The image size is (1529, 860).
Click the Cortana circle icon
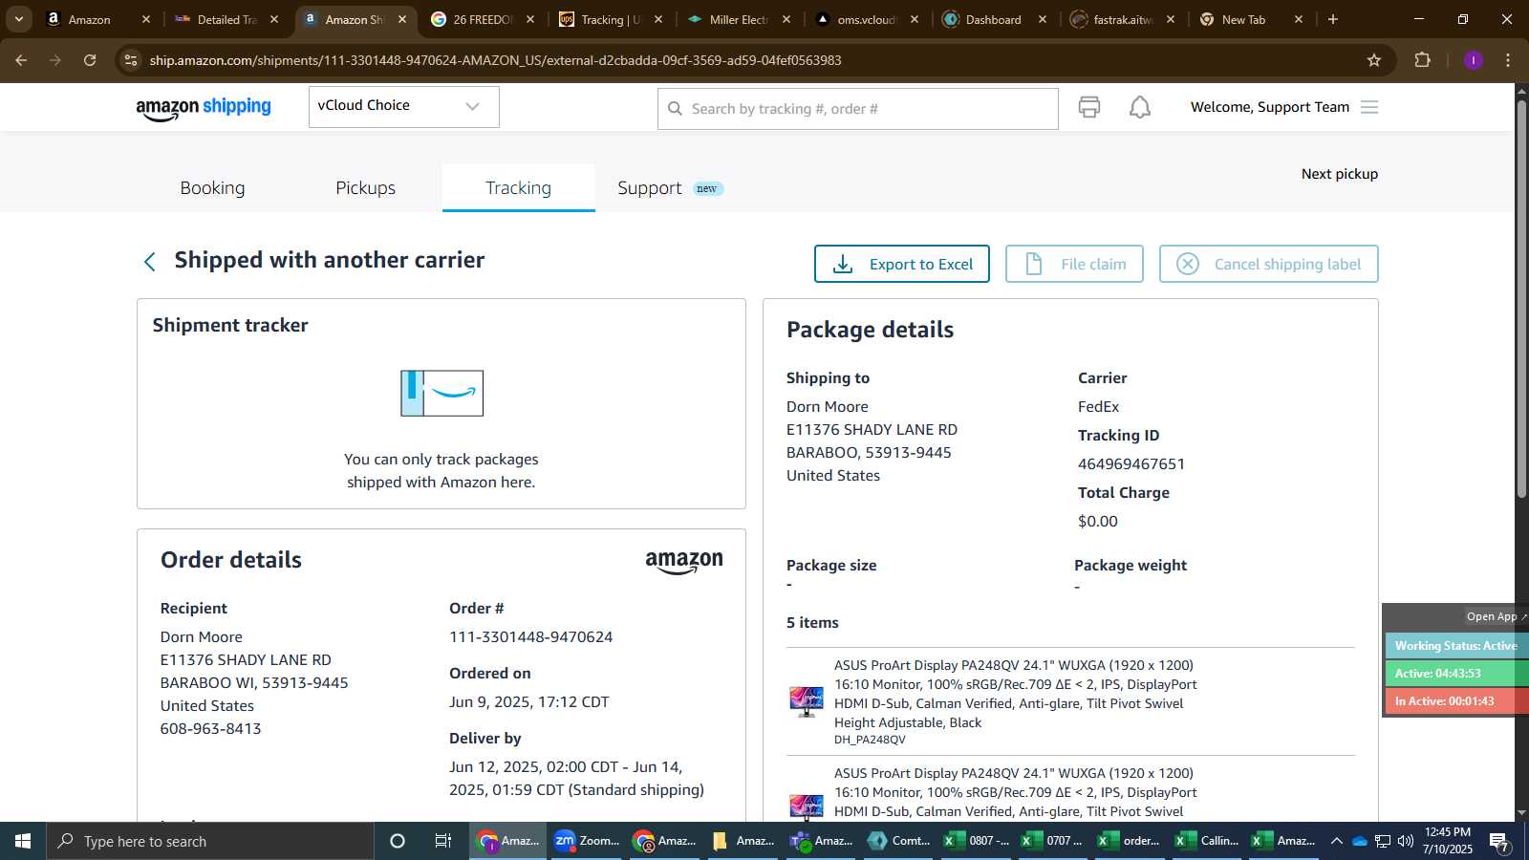(x=398, y=841)
